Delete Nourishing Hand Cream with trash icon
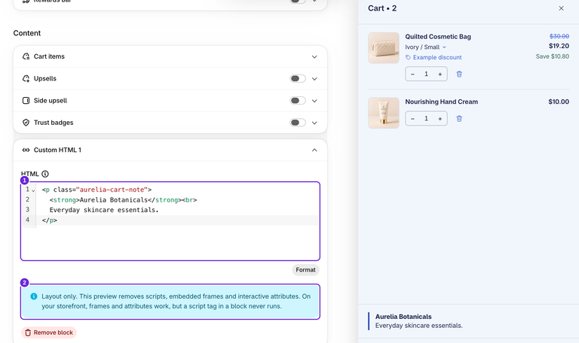Viewport: 579px width, 343px height. (x=459, y=119)
